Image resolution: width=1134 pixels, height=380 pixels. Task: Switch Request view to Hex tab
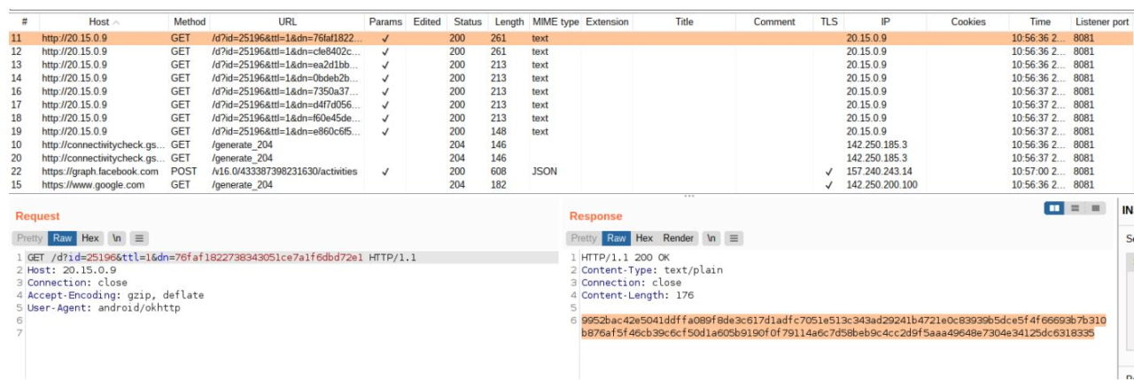[x=90, y=238]
